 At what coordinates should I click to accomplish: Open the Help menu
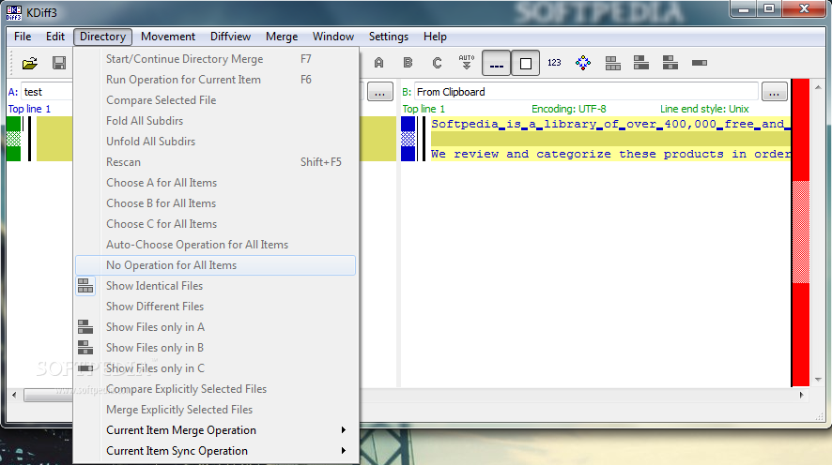point(435,37)
